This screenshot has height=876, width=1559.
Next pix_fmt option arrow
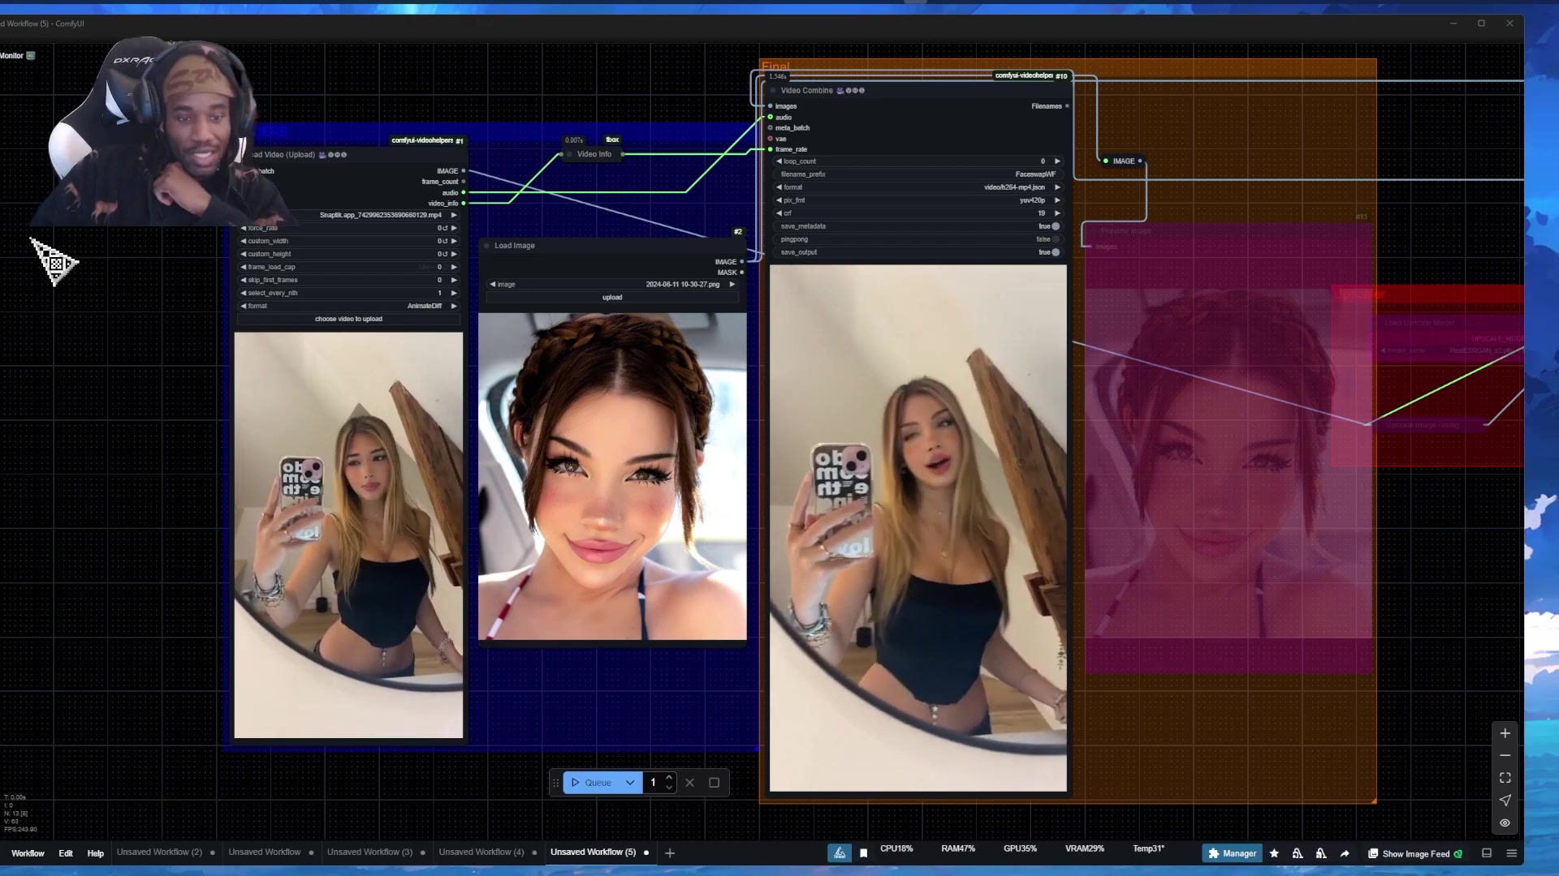point(1057,200)
